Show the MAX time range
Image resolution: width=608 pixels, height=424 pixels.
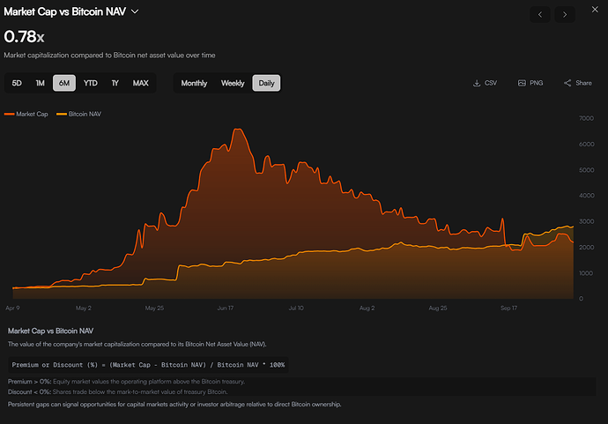(x=140, y=83)
